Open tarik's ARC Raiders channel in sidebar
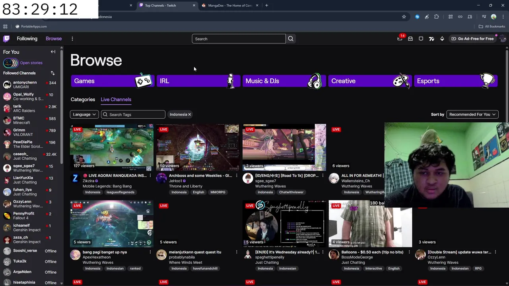509x286 pixels. 30,108
